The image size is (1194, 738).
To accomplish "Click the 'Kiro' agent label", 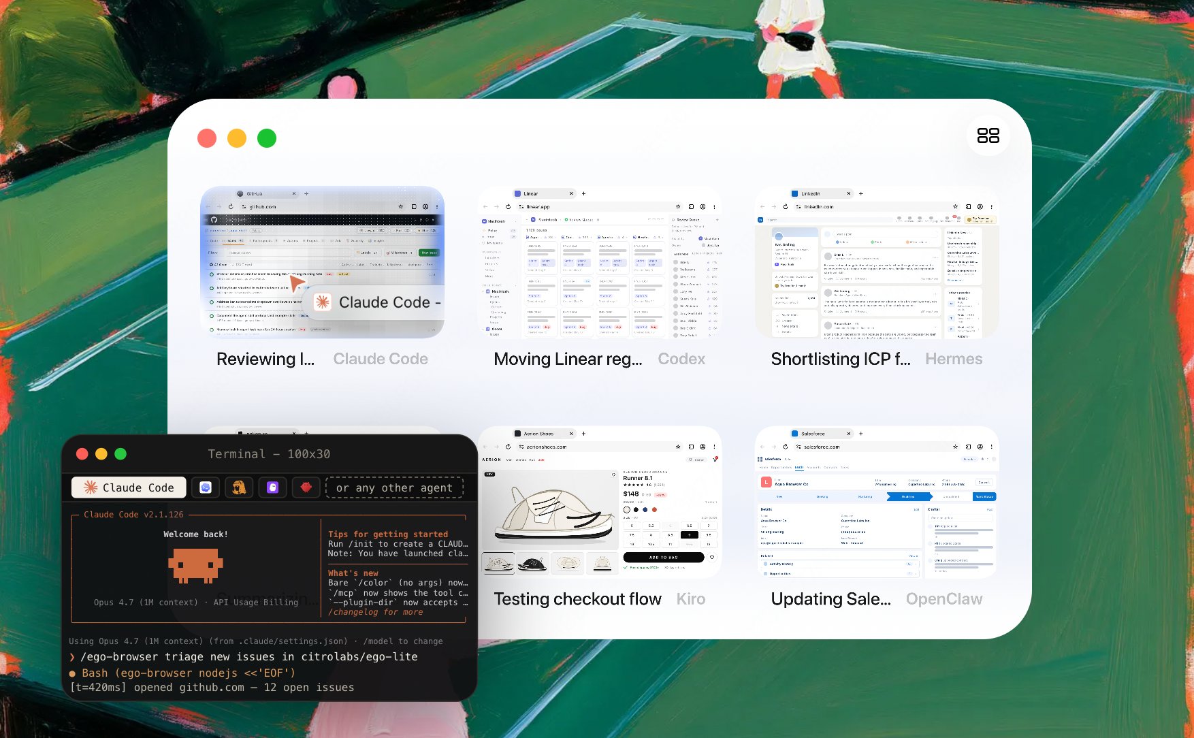I will (x=691, y=599).
